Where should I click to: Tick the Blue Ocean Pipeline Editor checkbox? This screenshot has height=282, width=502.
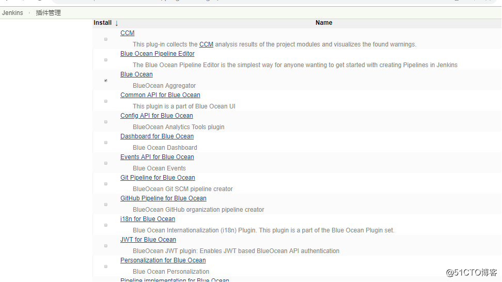click(x=106, y=60)
